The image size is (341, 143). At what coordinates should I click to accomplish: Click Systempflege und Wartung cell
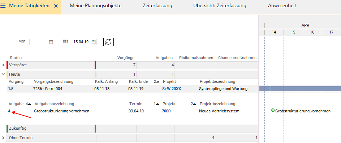(x=223, y=89)
